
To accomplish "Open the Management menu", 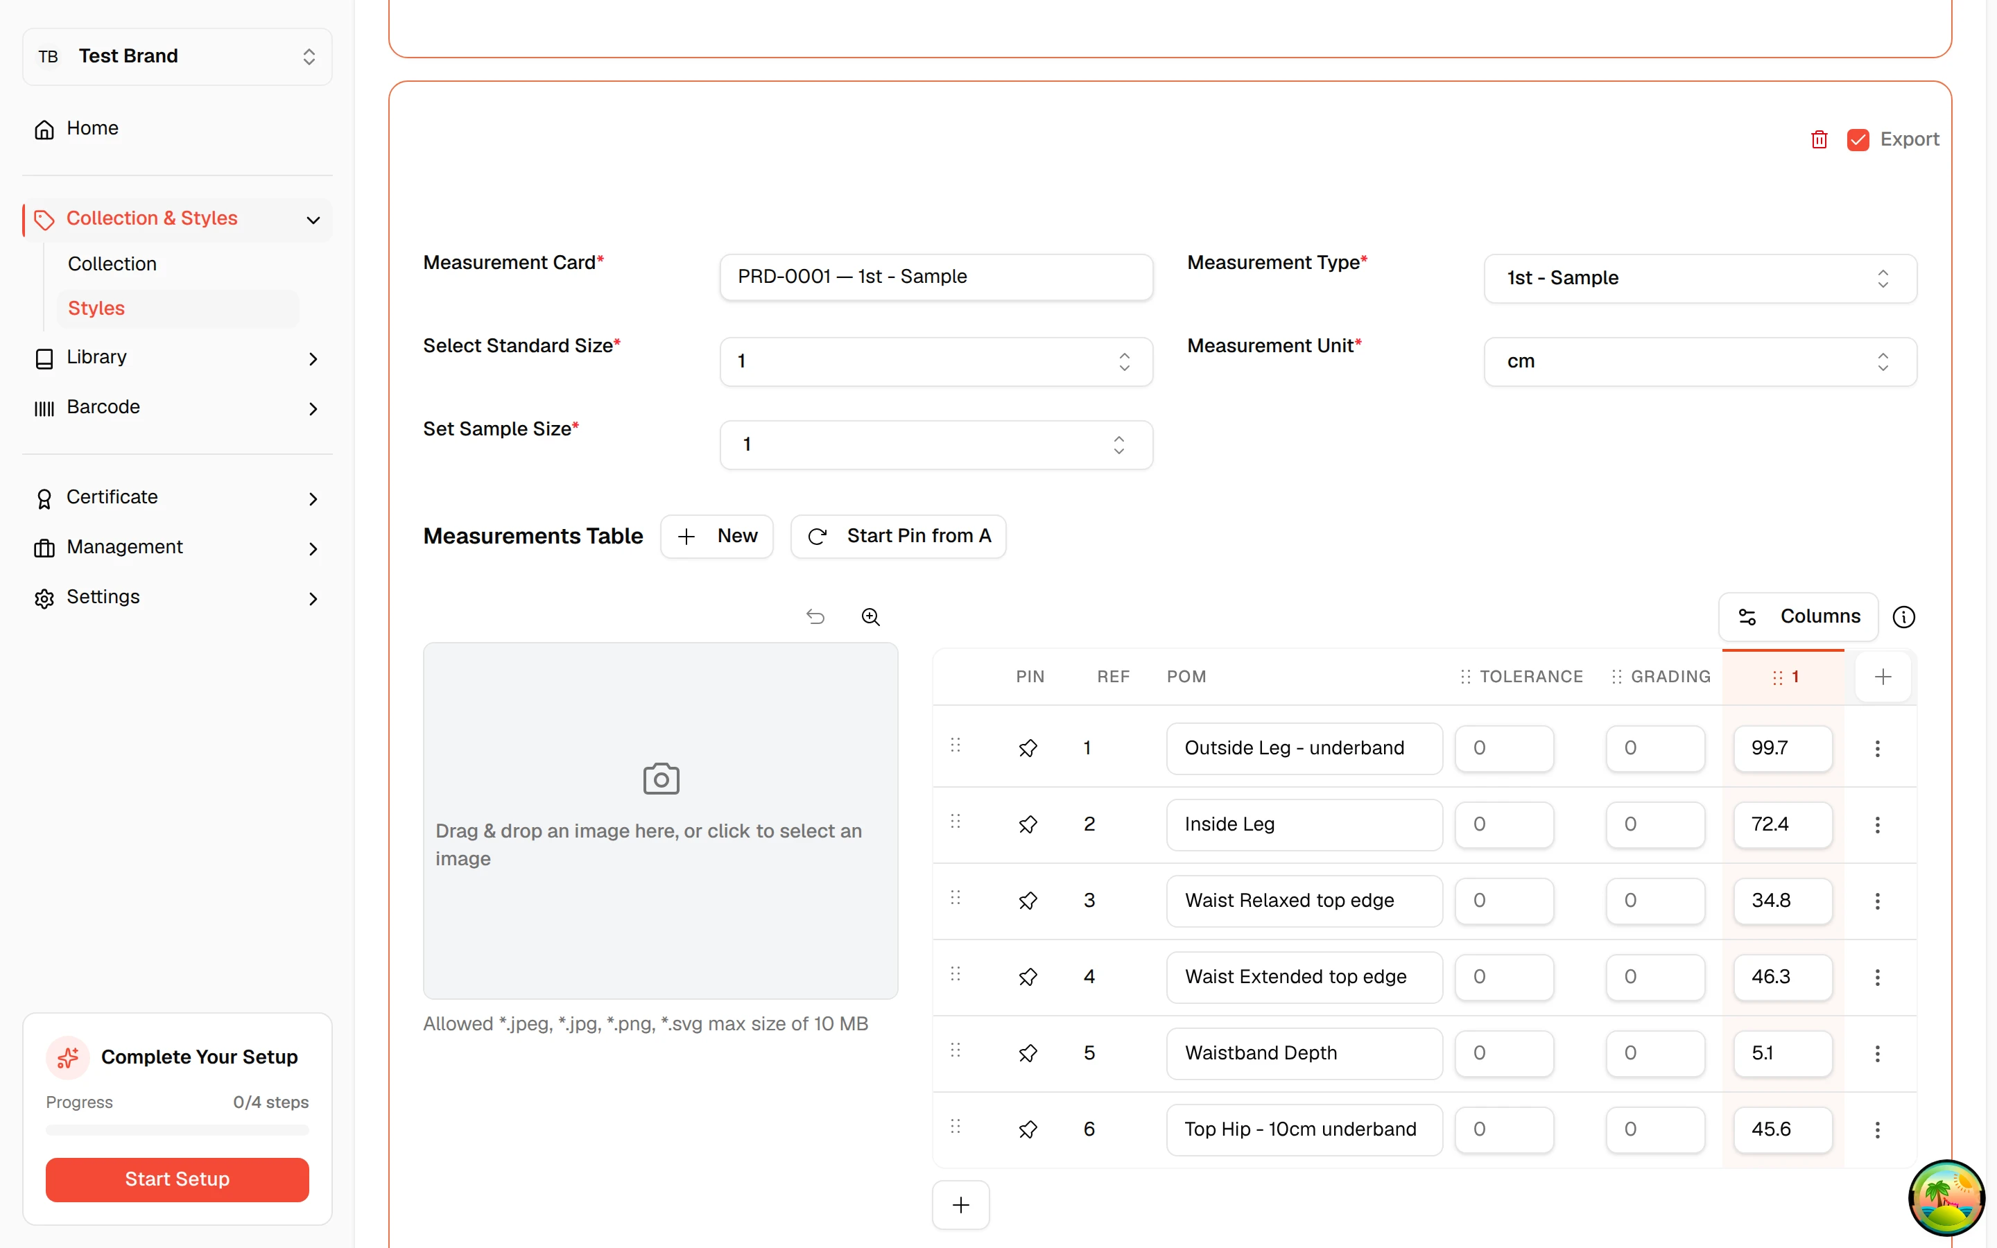I will 178,547.
